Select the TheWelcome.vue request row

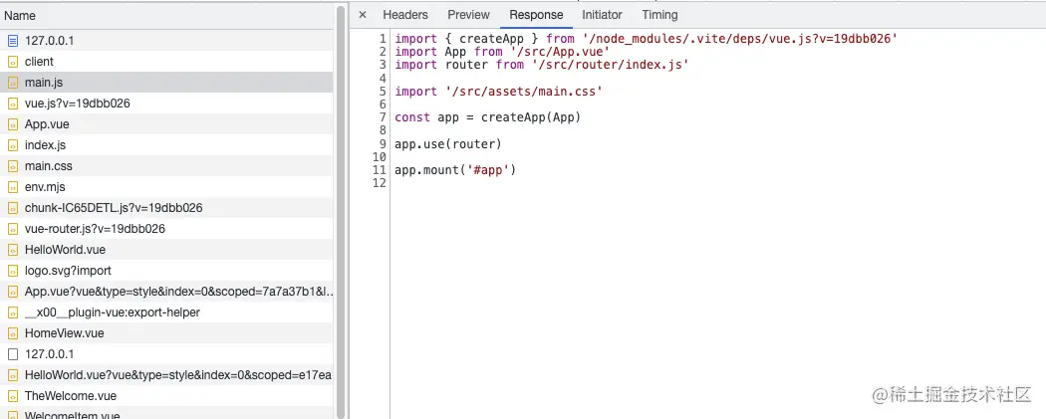tap(166, 396)
